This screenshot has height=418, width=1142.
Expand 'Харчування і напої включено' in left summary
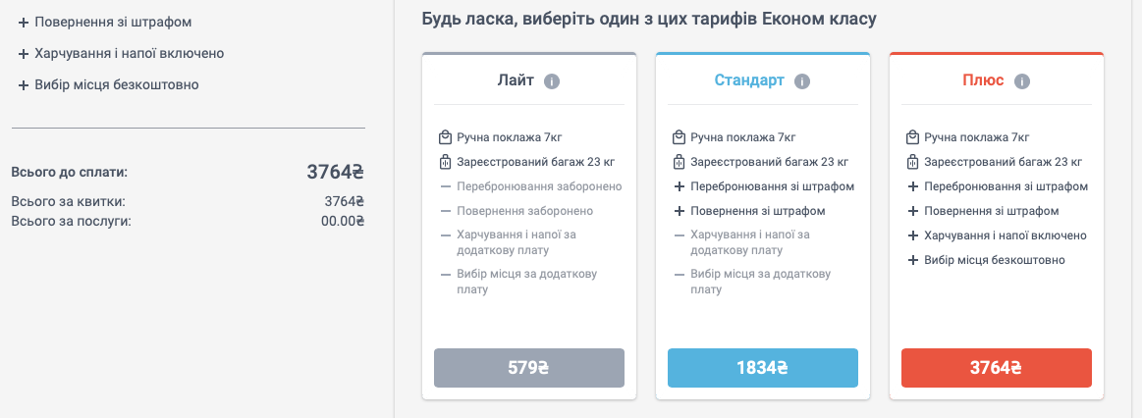[121, 53]
